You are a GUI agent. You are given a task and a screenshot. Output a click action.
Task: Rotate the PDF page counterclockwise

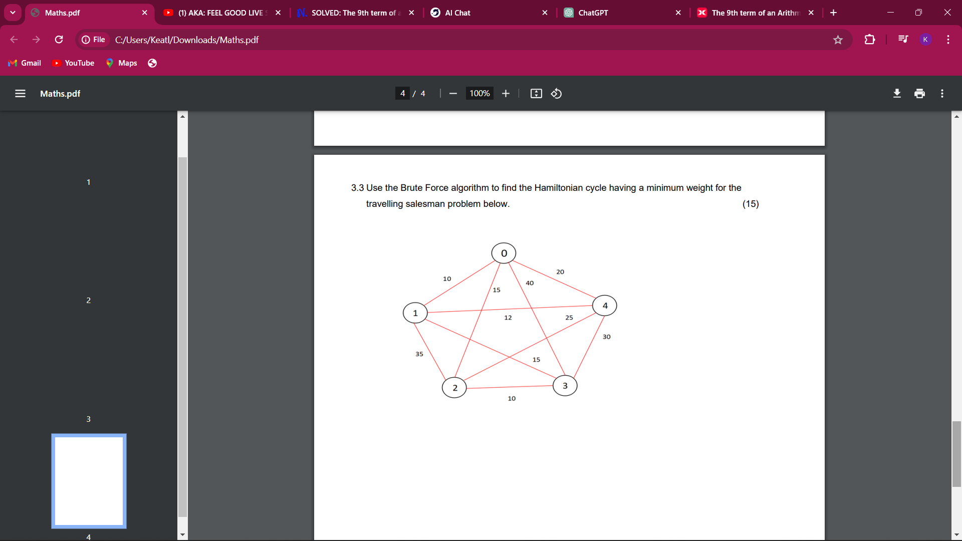tap(556, 93)
